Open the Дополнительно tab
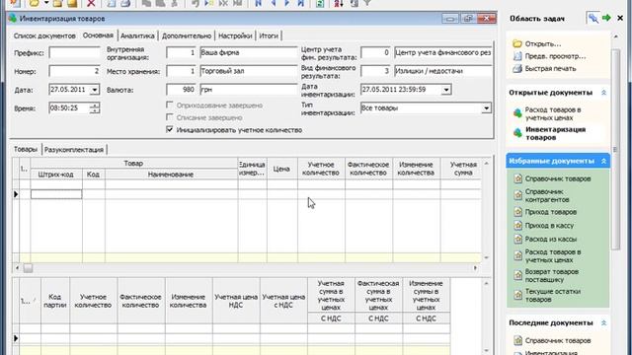 187,35
